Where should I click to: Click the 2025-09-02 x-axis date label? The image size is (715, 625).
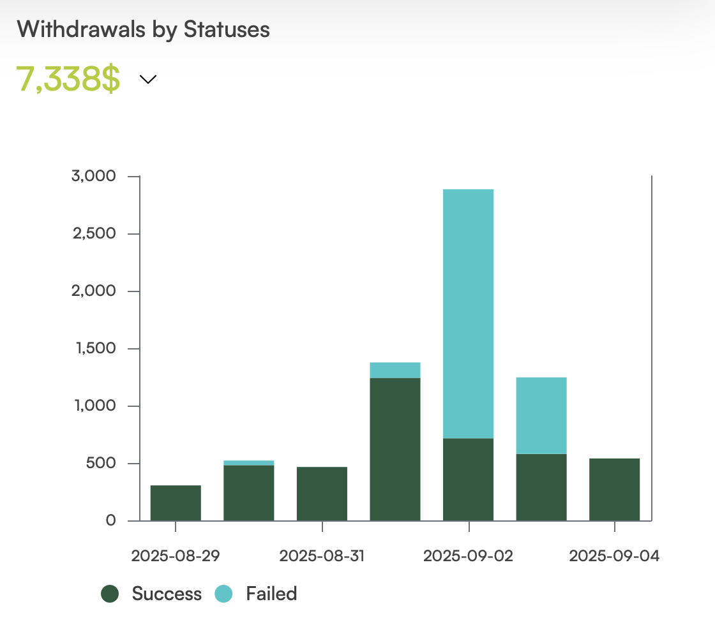(468, 555)
